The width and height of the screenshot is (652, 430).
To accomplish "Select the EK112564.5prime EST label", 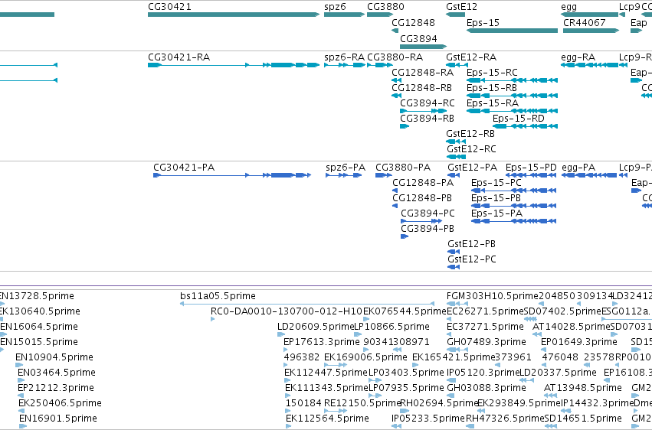I will pos(327,419).
